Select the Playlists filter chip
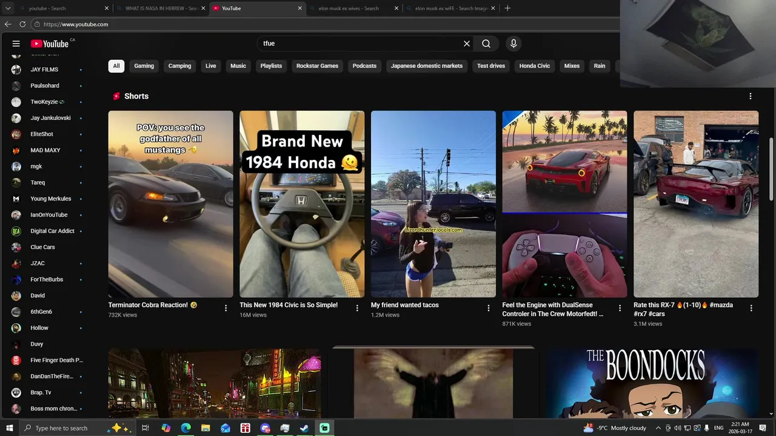776x436 pixels. point(271,66)
